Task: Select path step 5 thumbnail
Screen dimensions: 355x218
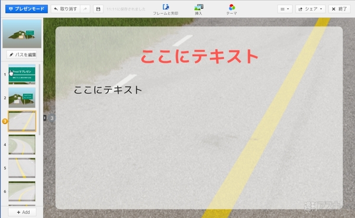Action: coord(22,168)
